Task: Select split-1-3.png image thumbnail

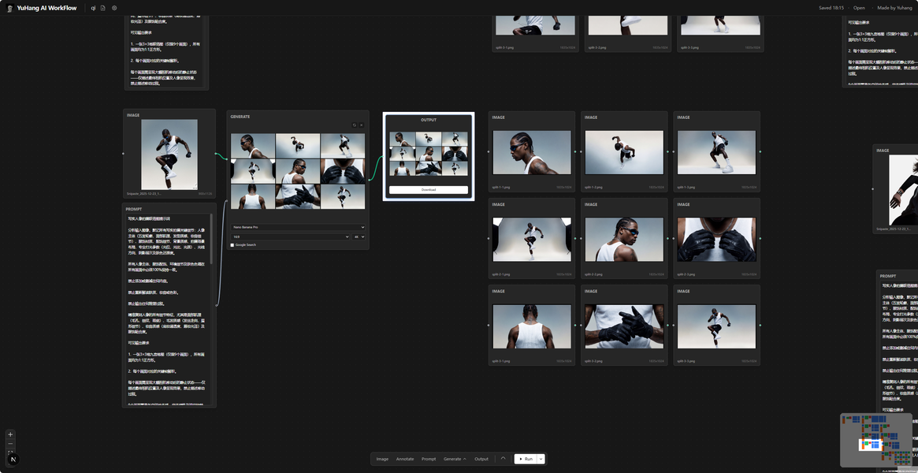Action: tap(716, 152)
